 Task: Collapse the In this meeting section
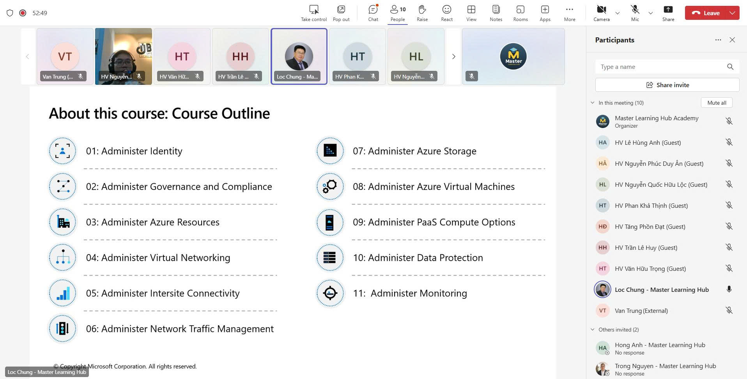pyautogui.click(x=593, y=103)
